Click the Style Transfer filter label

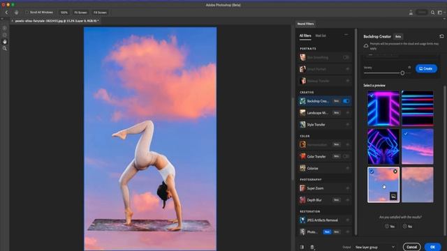click(316, 125)
